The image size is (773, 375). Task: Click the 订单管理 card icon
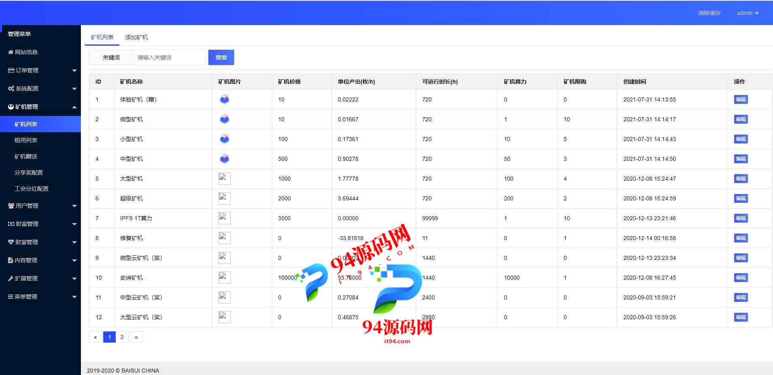click(x=11, y=70)
